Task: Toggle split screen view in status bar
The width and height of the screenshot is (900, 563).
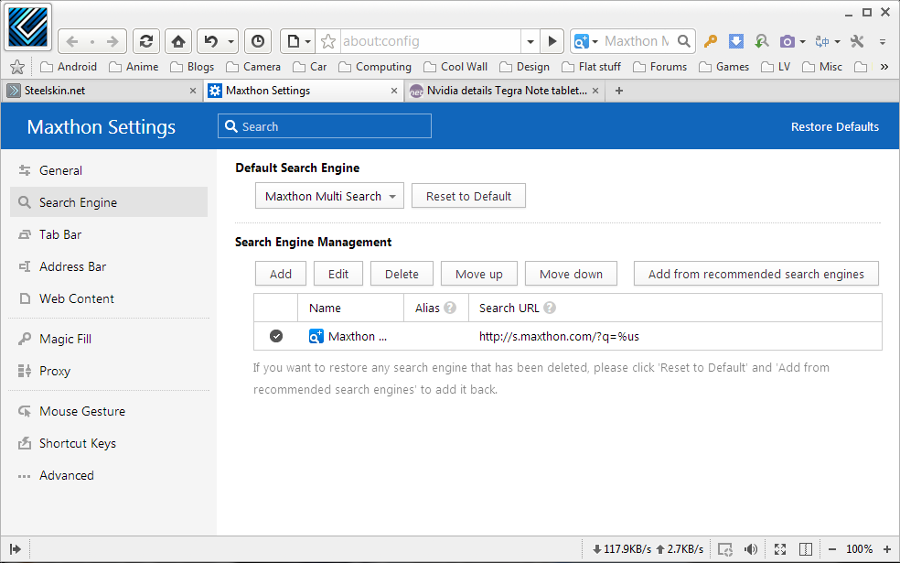Action: click(x=806, y=549)
